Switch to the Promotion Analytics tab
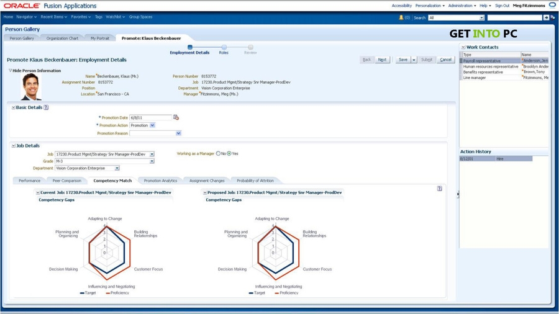This screenshot has width=559, height=314. coord(160,181)
